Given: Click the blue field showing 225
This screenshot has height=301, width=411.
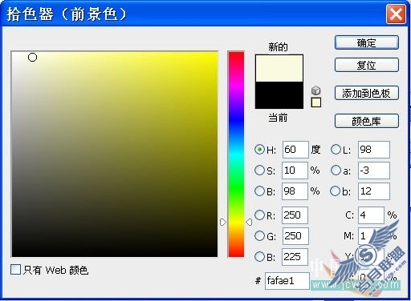Looking at the screenshot, I should 295,257.
